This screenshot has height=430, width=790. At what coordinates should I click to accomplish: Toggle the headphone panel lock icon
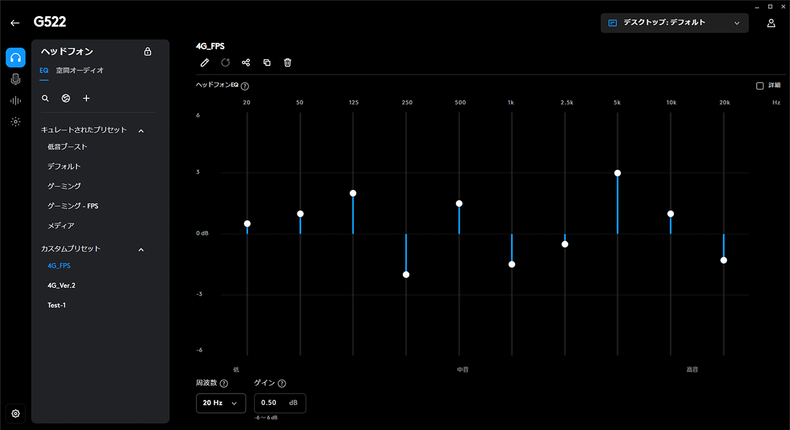(x=148, y=52)
